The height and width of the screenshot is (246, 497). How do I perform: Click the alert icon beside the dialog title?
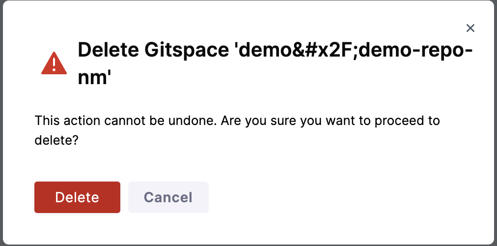click(54, 64)
